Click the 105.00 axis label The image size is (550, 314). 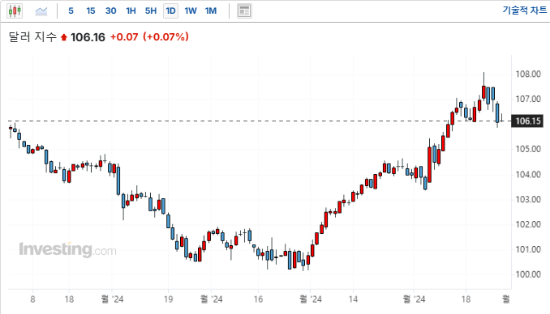click(x=528, y=149)
